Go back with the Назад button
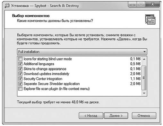163x126 pixels. click(91, 116)
